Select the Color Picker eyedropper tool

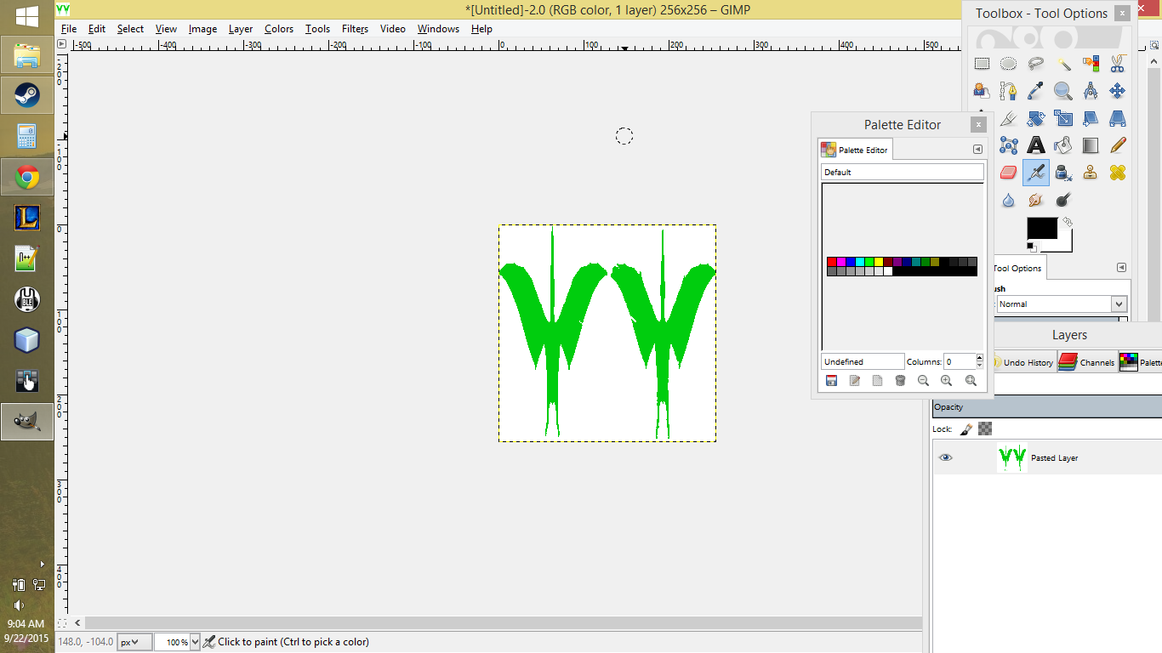(x=1036, y=91)
